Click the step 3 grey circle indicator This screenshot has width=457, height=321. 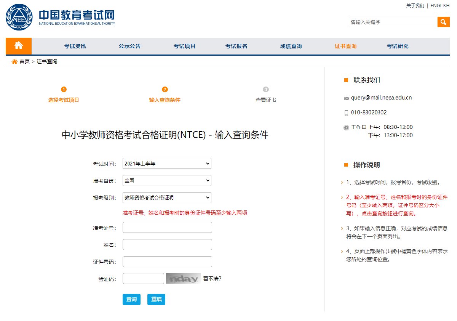coord(266,90)
